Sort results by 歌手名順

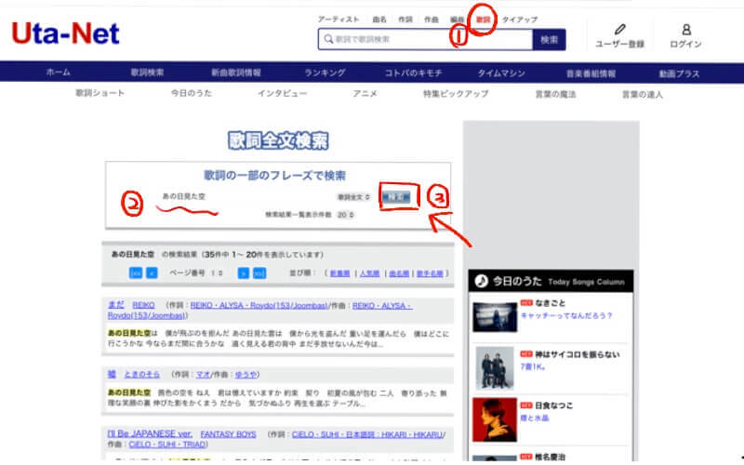coord(430,273)
